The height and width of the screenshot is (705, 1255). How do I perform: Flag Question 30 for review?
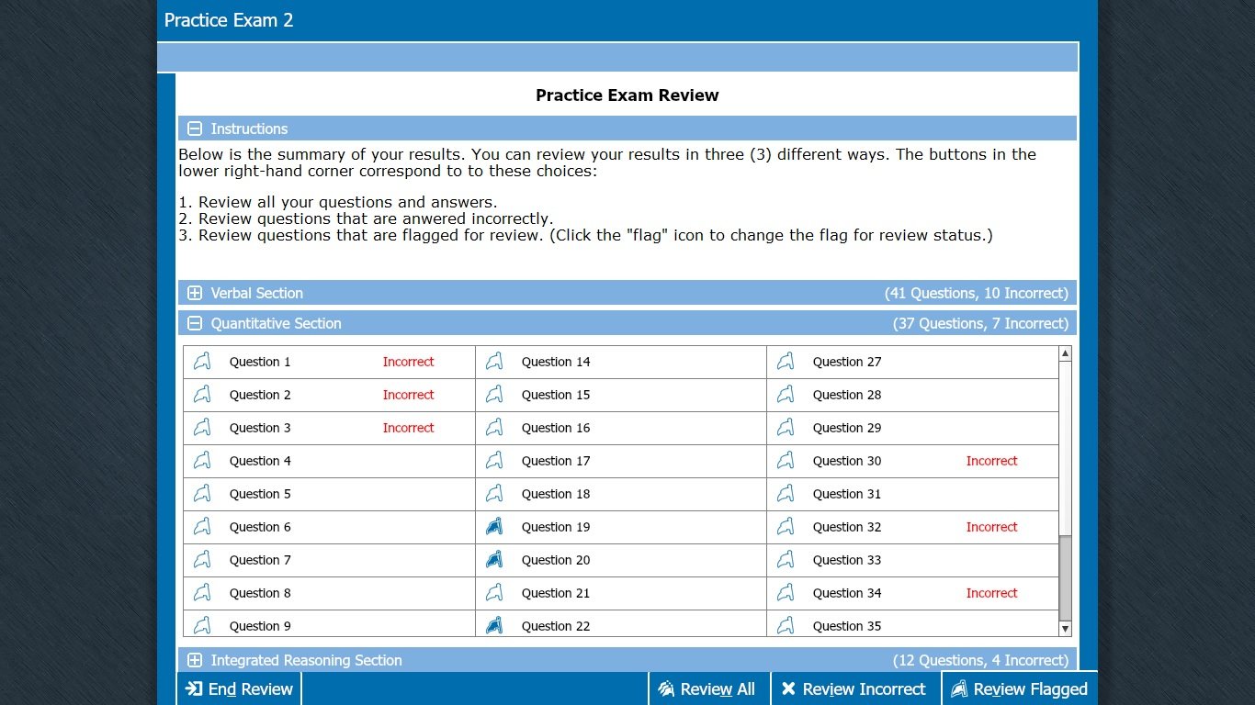[x=786, y=461]
